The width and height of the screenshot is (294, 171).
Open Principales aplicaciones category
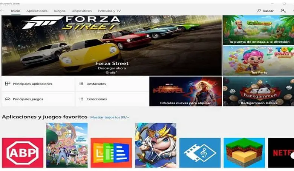point(38,84)
